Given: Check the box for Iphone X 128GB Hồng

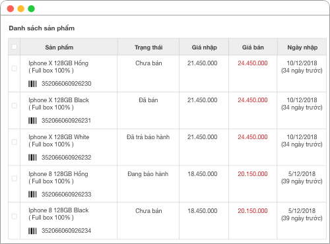Looking at the screenshot, I should point(15,69).
